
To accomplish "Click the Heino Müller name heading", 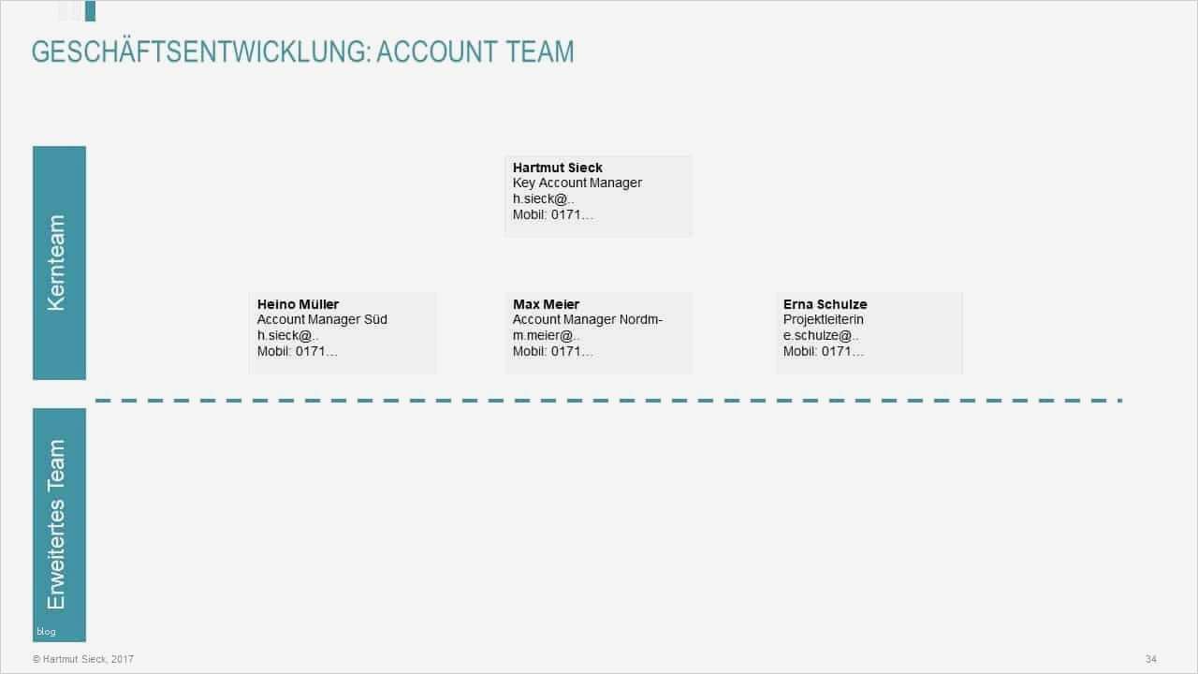I will click(298, 304).
